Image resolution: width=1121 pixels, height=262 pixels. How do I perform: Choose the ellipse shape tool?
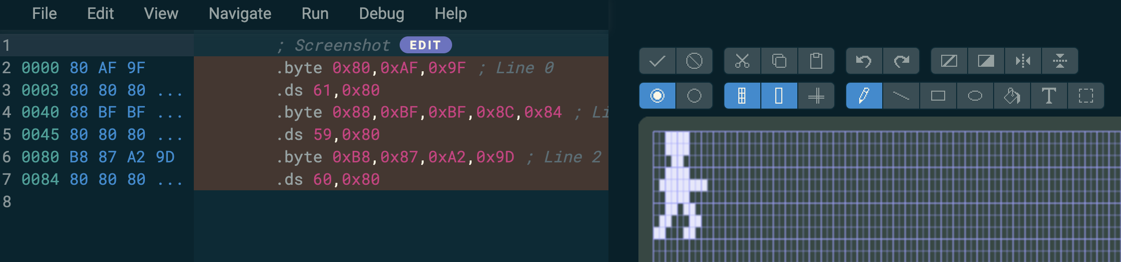(x=975, y=96)
